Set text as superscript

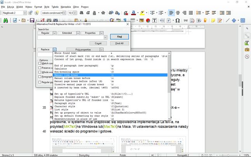click(111, 13)
